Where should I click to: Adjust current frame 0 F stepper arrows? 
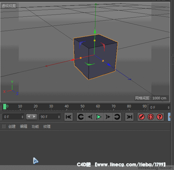[169, 107]
